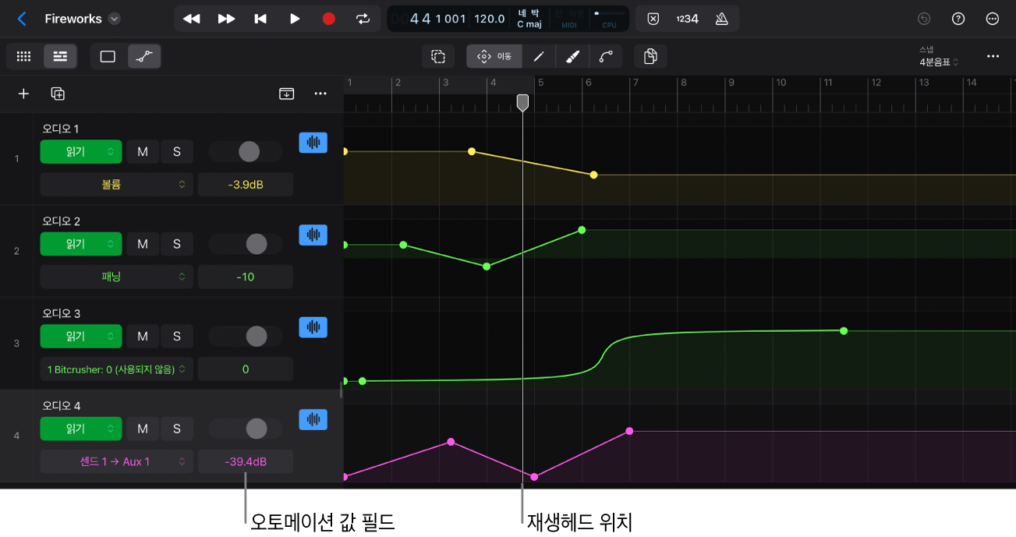Viewport: 1016px width, 537px height.
Task: Click the -39.4dB value field
Action: [246, 461]
